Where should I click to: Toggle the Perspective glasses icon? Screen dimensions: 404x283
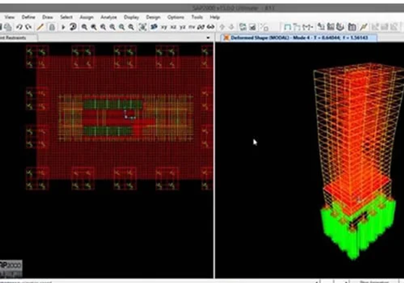(211, 27)
